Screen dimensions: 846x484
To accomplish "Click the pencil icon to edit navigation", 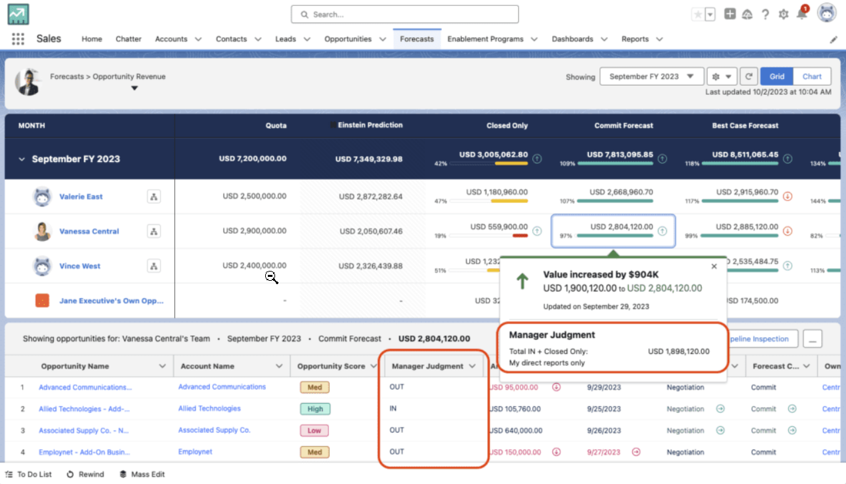I will tap(833, 39).
